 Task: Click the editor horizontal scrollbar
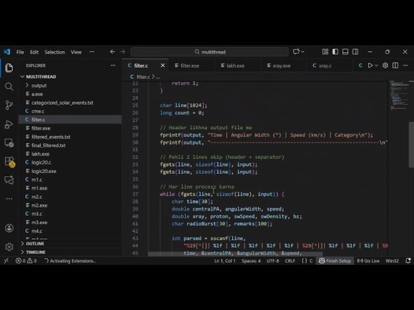(x=235, y=254)
